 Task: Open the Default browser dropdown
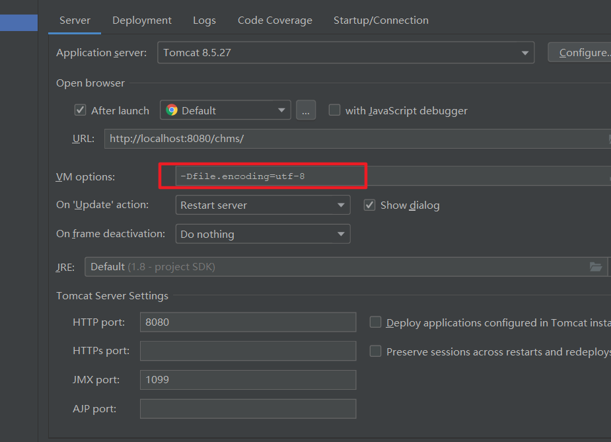[x=225, y=110]
